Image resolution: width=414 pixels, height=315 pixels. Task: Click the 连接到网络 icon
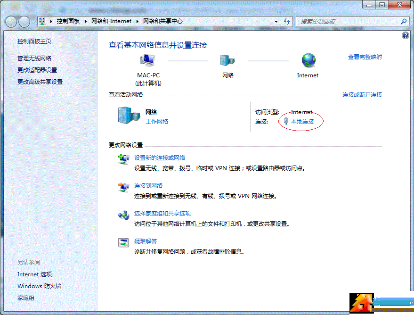pos(123,187)
